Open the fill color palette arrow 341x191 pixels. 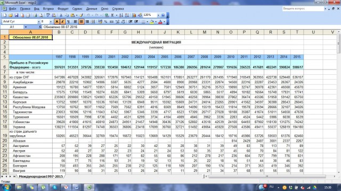[x=156, y=21]
